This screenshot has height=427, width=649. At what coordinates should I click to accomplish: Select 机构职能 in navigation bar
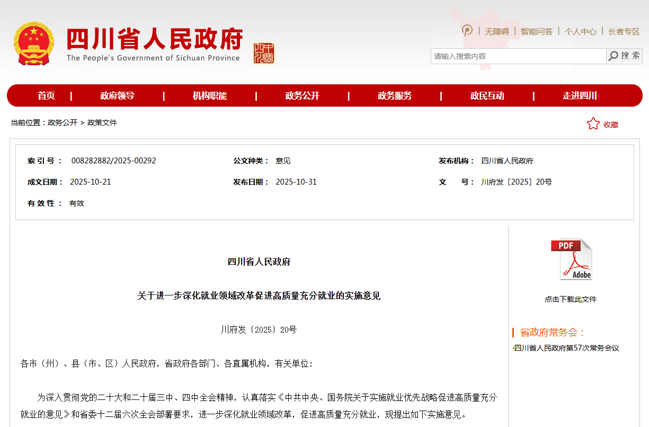(x=210, y=96)
